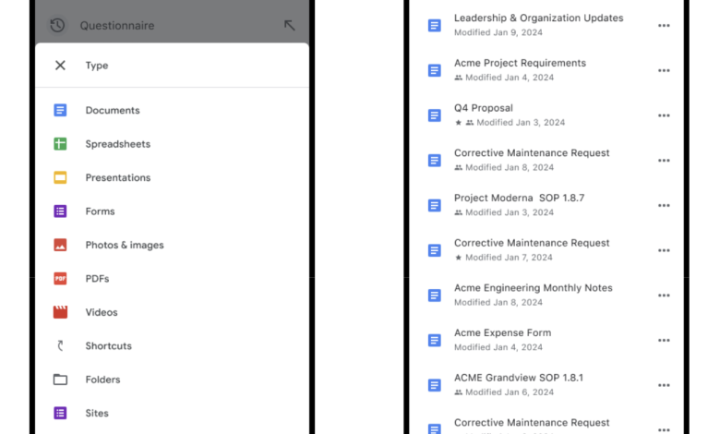Open more options for Project Moderna SOP 1.8.7

click(x=664, y=205)
